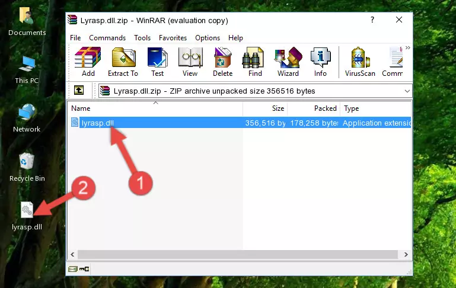Open the Options menu
Screen dimensions: 456x288
pos(208,38)
